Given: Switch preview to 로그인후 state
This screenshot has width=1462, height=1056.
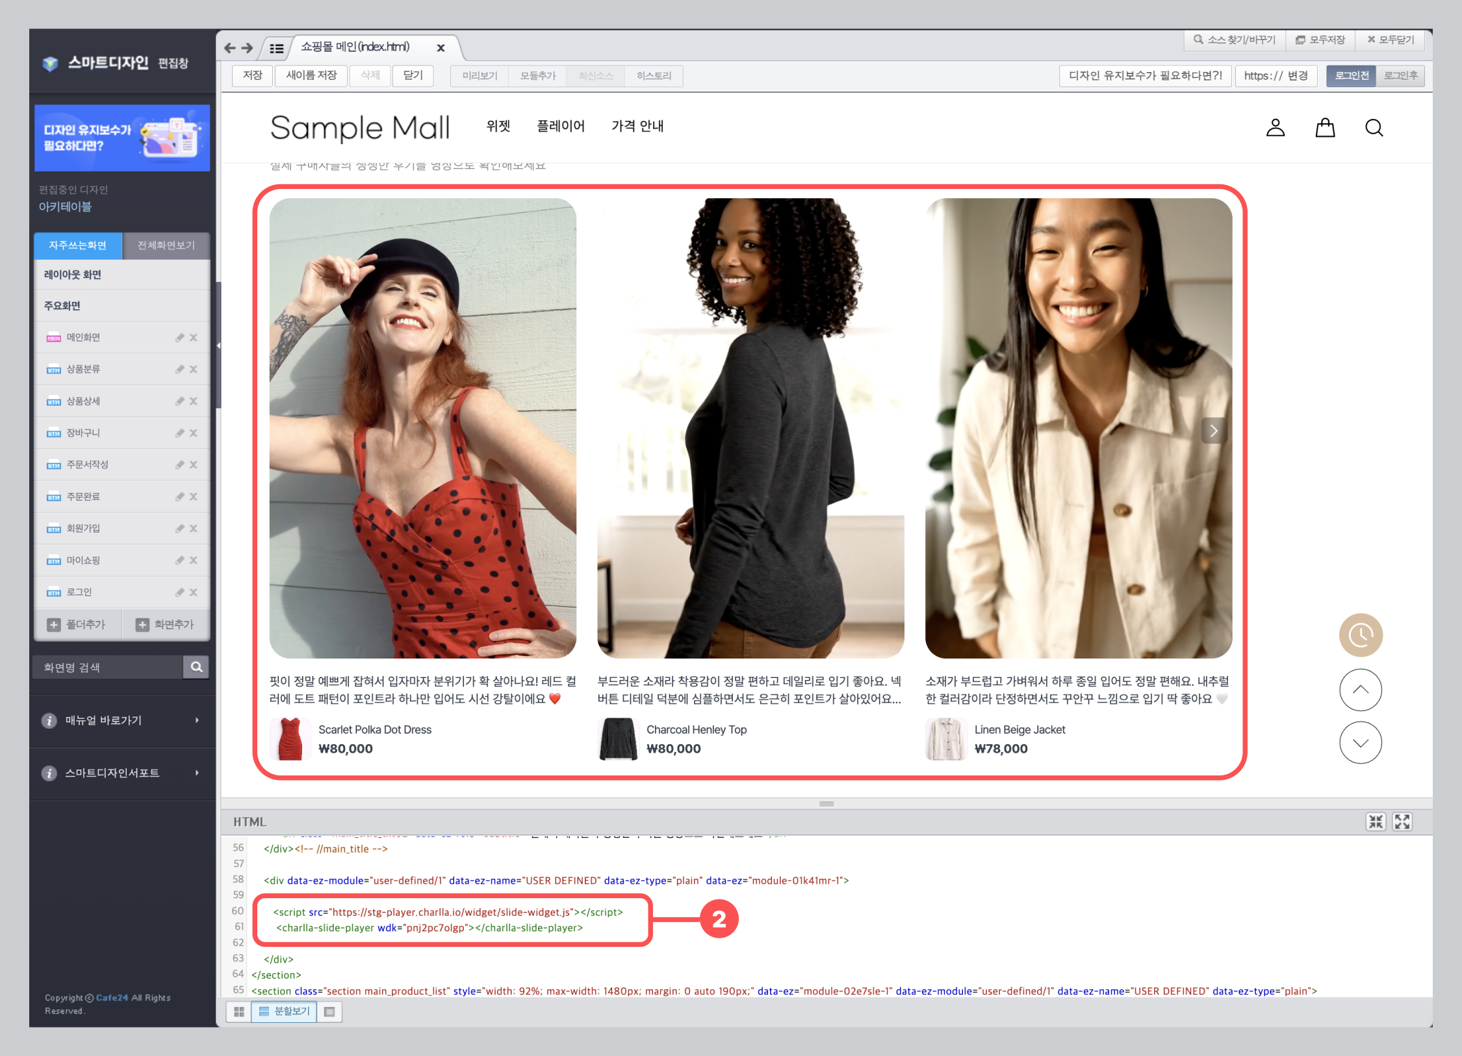Looking at the screenshot, I should click(x=1401, y=75).
